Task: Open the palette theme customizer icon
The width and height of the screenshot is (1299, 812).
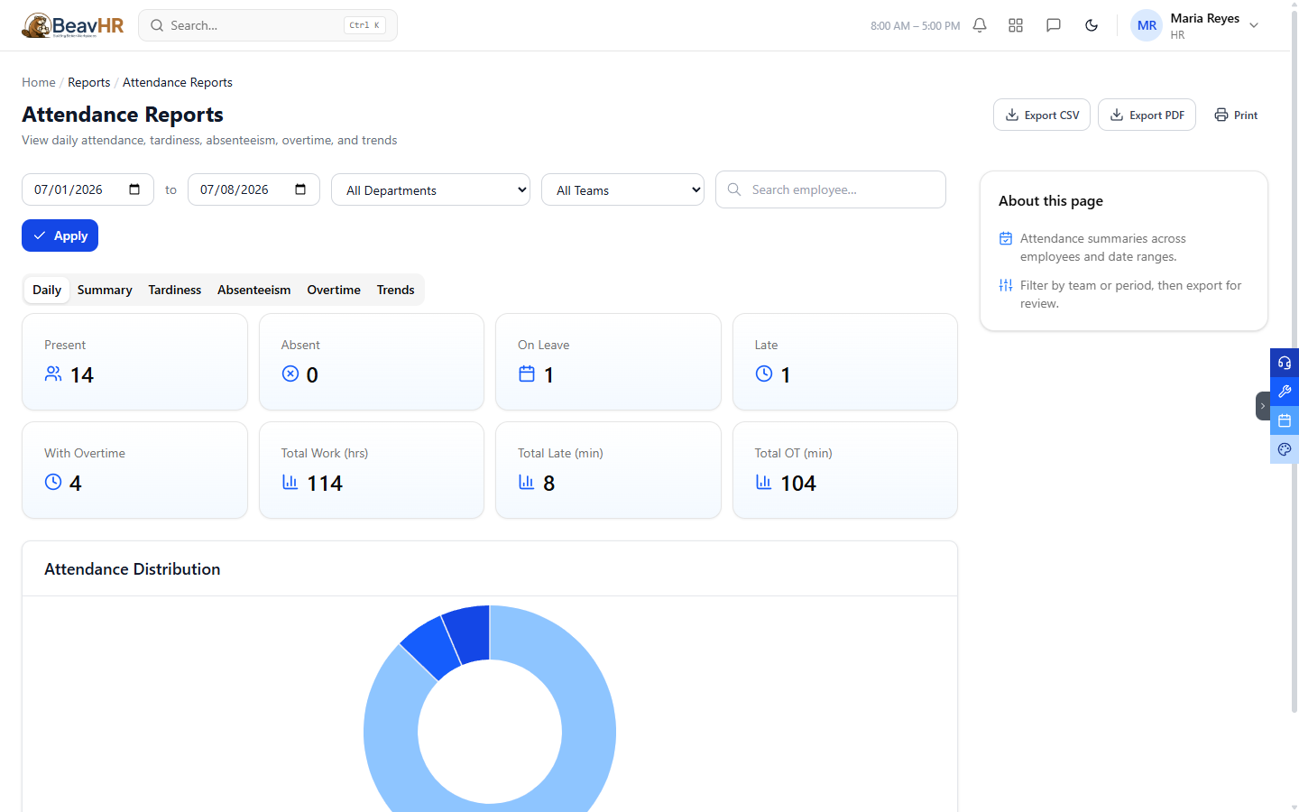Action: (1285, 449)
